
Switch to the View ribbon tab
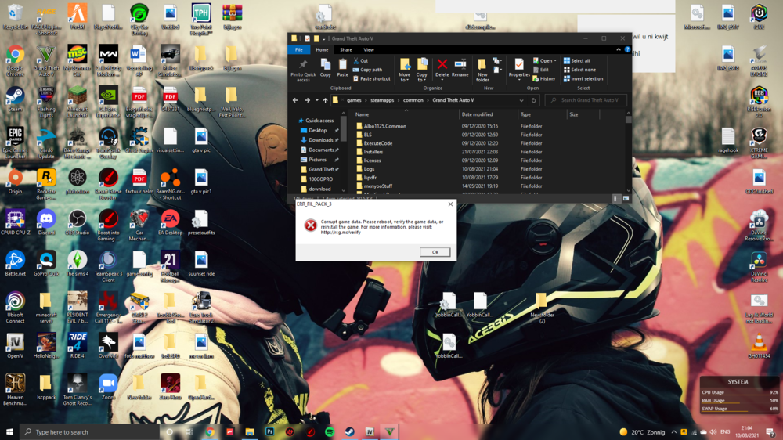[369, 49]
